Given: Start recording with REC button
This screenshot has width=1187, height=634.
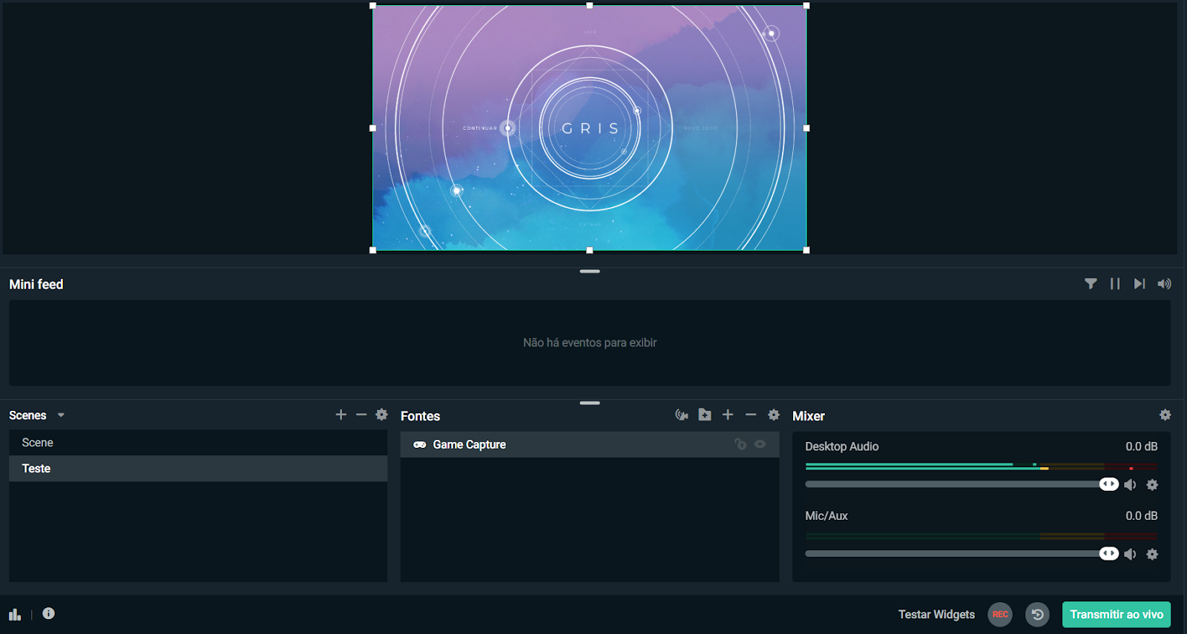Looking at the screenshot, I should [1000, 614].
